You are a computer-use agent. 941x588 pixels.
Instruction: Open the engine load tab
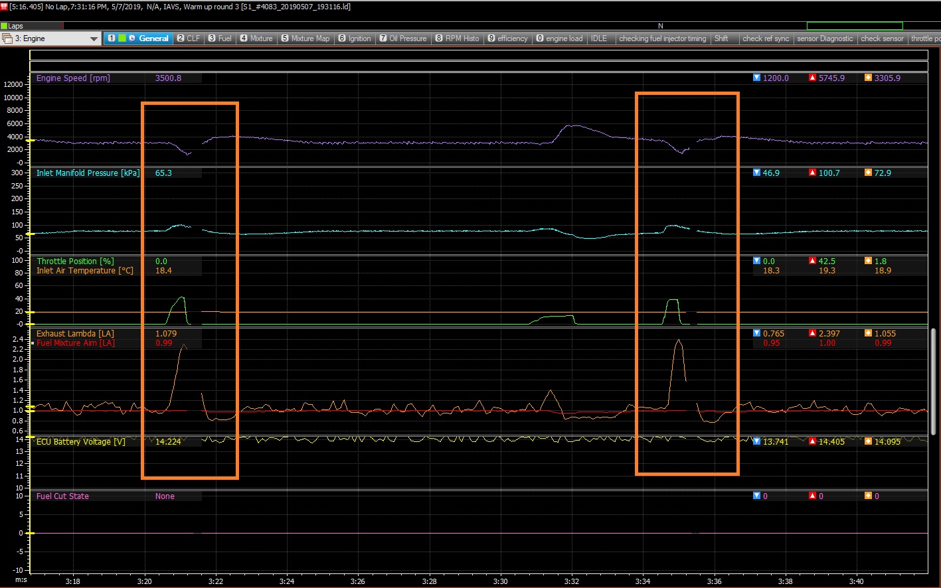(560, 38)
